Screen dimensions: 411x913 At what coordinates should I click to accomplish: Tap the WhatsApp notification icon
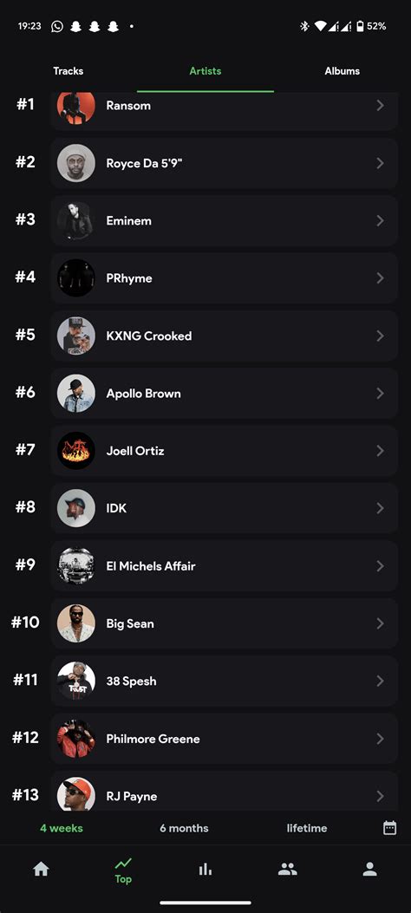pyautogui.click(x=57, y=26)
